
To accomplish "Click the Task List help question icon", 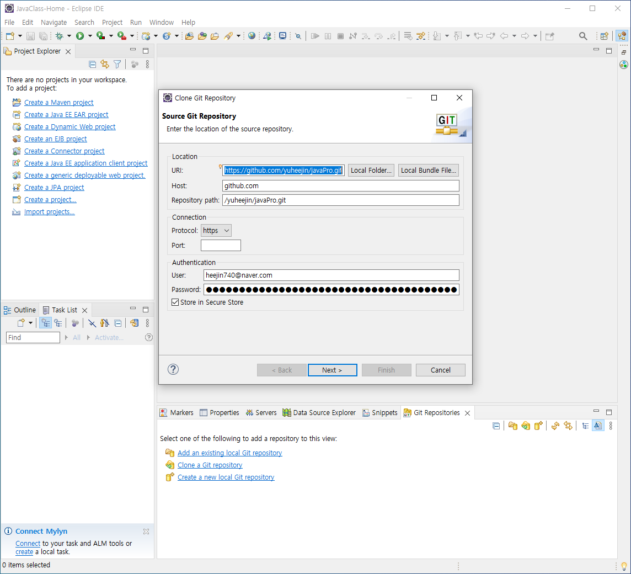I will pyautogui.click(x=149, y=338).
